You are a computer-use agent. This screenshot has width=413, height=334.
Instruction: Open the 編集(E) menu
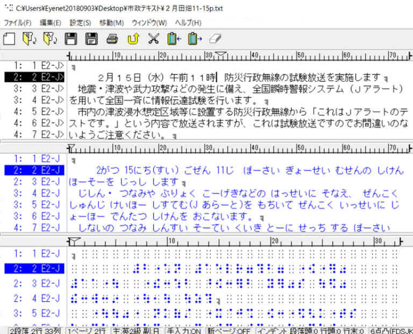click(x=51, y=23)
